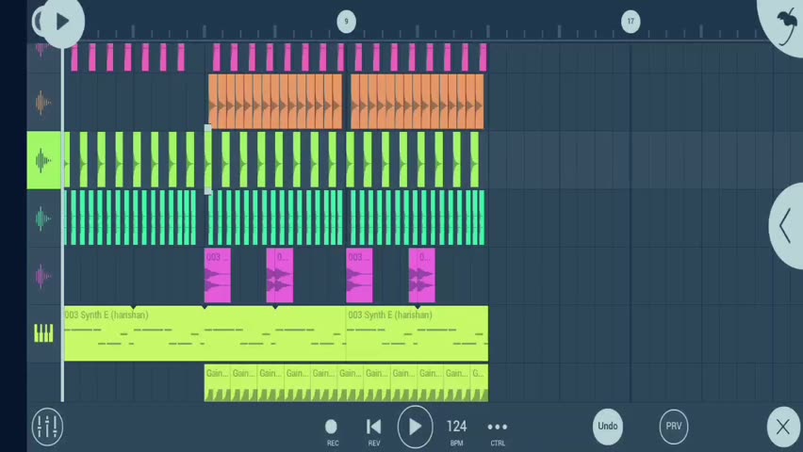Select the first orange audio clip block
Viewport: 803px width, 452px height.
[275, 102]
